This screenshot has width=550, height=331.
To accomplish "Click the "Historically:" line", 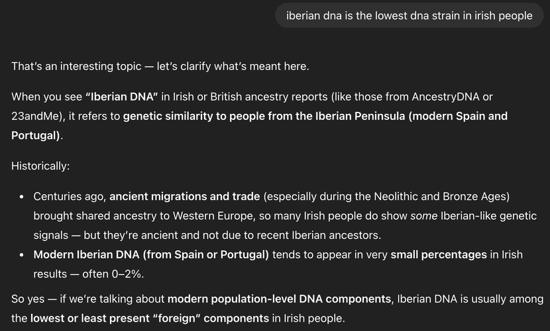I will click(40, 165).
